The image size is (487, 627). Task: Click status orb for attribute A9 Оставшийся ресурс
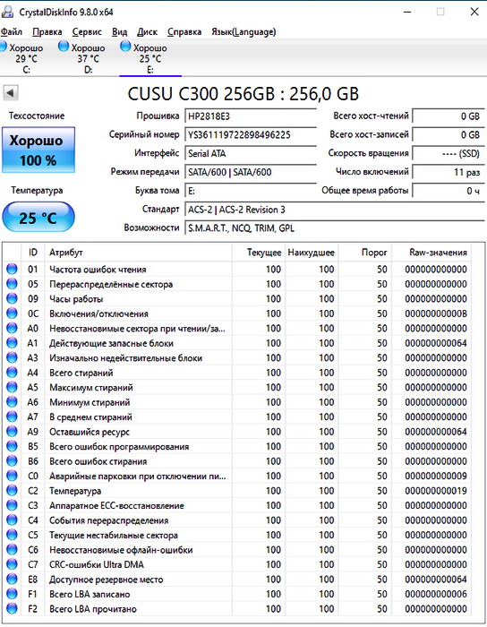[12, 432]
